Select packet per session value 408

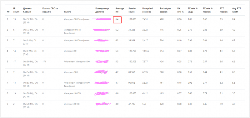coord(162,19)
